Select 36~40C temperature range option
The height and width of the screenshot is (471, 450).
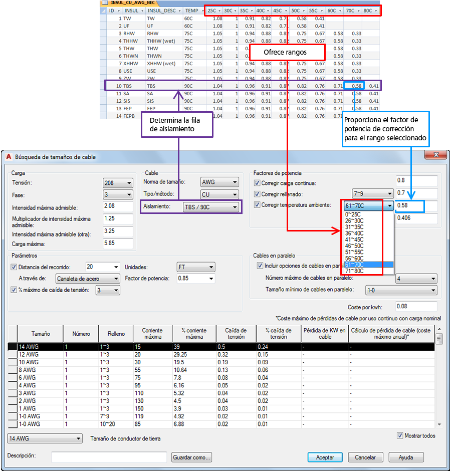369,233
